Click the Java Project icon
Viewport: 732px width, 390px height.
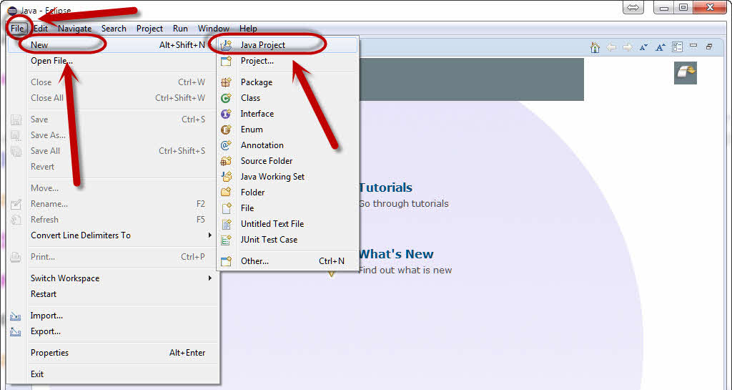227,45
